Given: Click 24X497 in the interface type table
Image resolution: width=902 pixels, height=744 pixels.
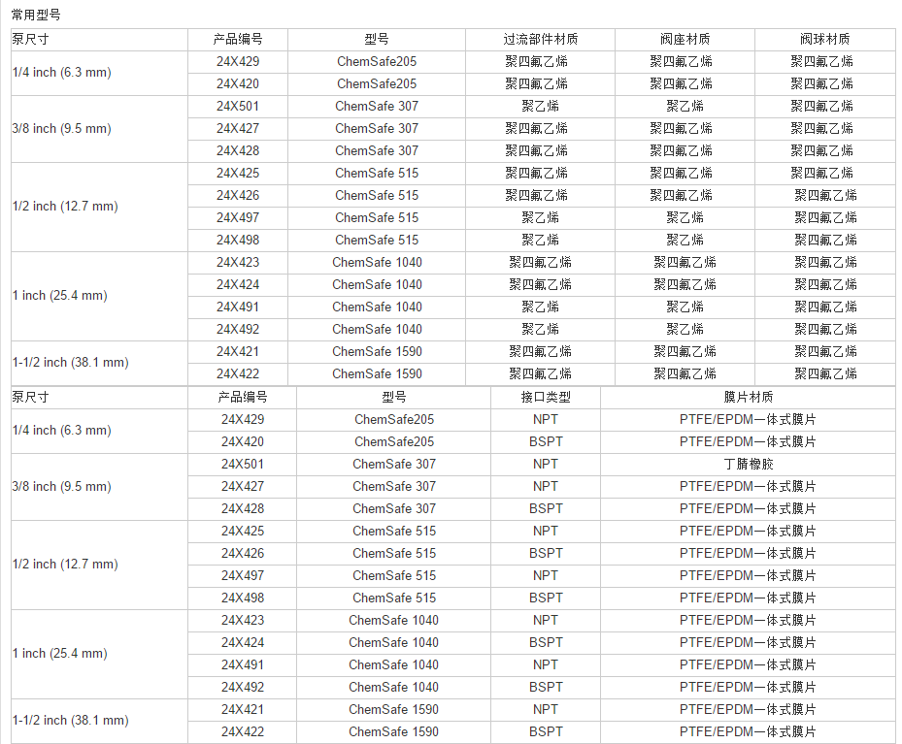Looking at the screenshot, I should point(242,575).
